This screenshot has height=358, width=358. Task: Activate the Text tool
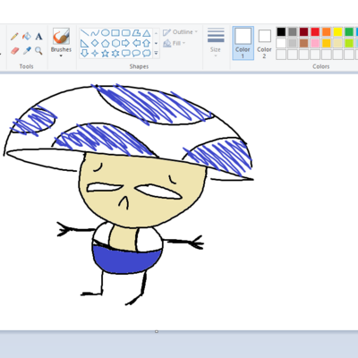point(38,37)
